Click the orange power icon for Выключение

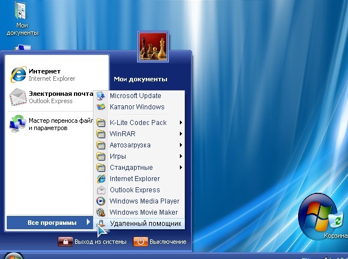tap(140, 242)
